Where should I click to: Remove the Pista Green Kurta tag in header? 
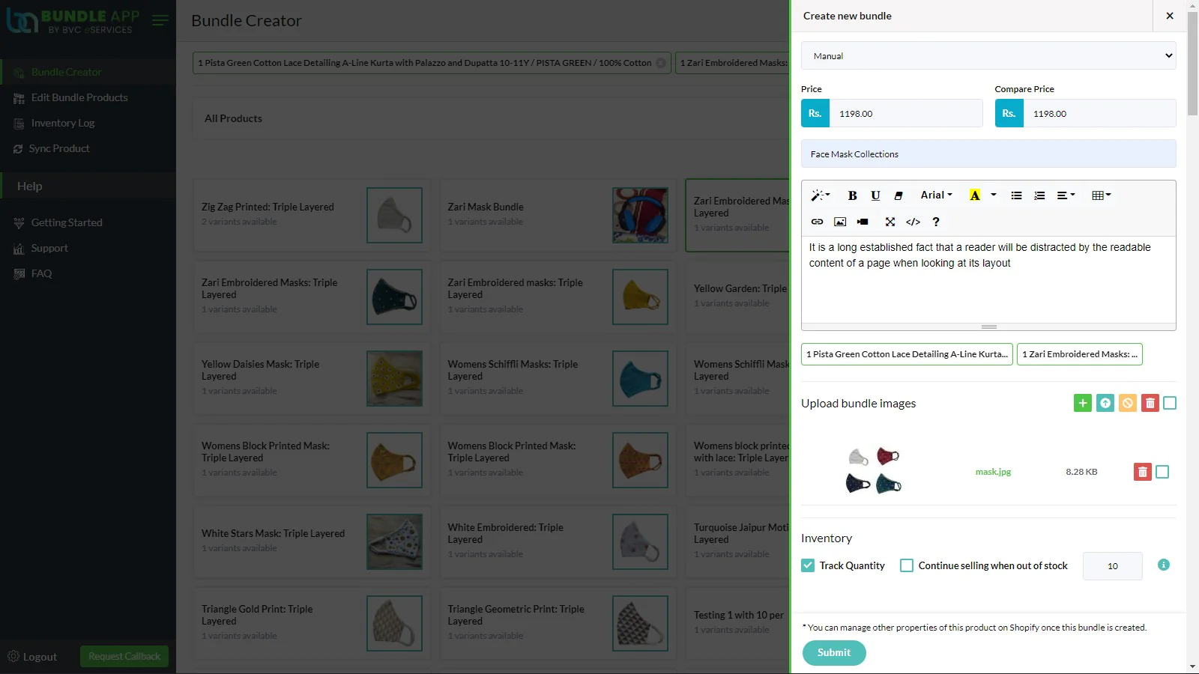[x=661, y=63]
